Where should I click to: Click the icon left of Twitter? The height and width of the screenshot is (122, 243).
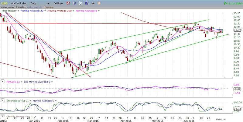(x=74, y=3)
